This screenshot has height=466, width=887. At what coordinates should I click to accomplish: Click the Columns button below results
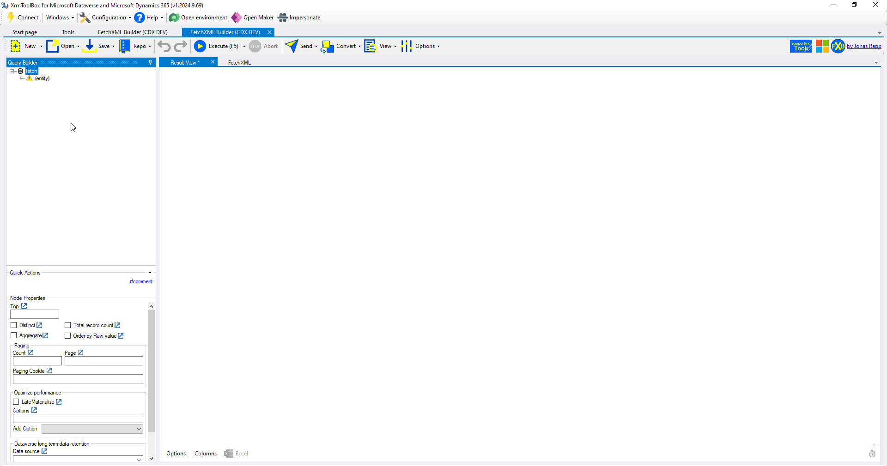[x=206, y=454]
